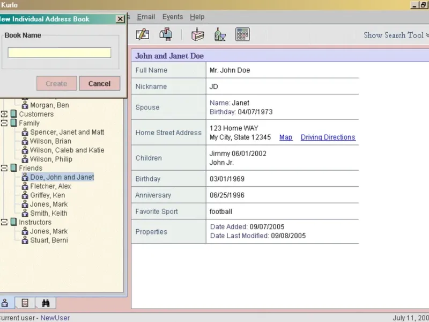Open birthdays via the cake icon
The width and height of the screenshot is (429, 322).
[x=197, y=34]
